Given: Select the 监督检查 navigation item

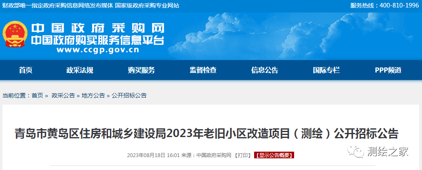Looking at the screenshot, I should (203, 70).
